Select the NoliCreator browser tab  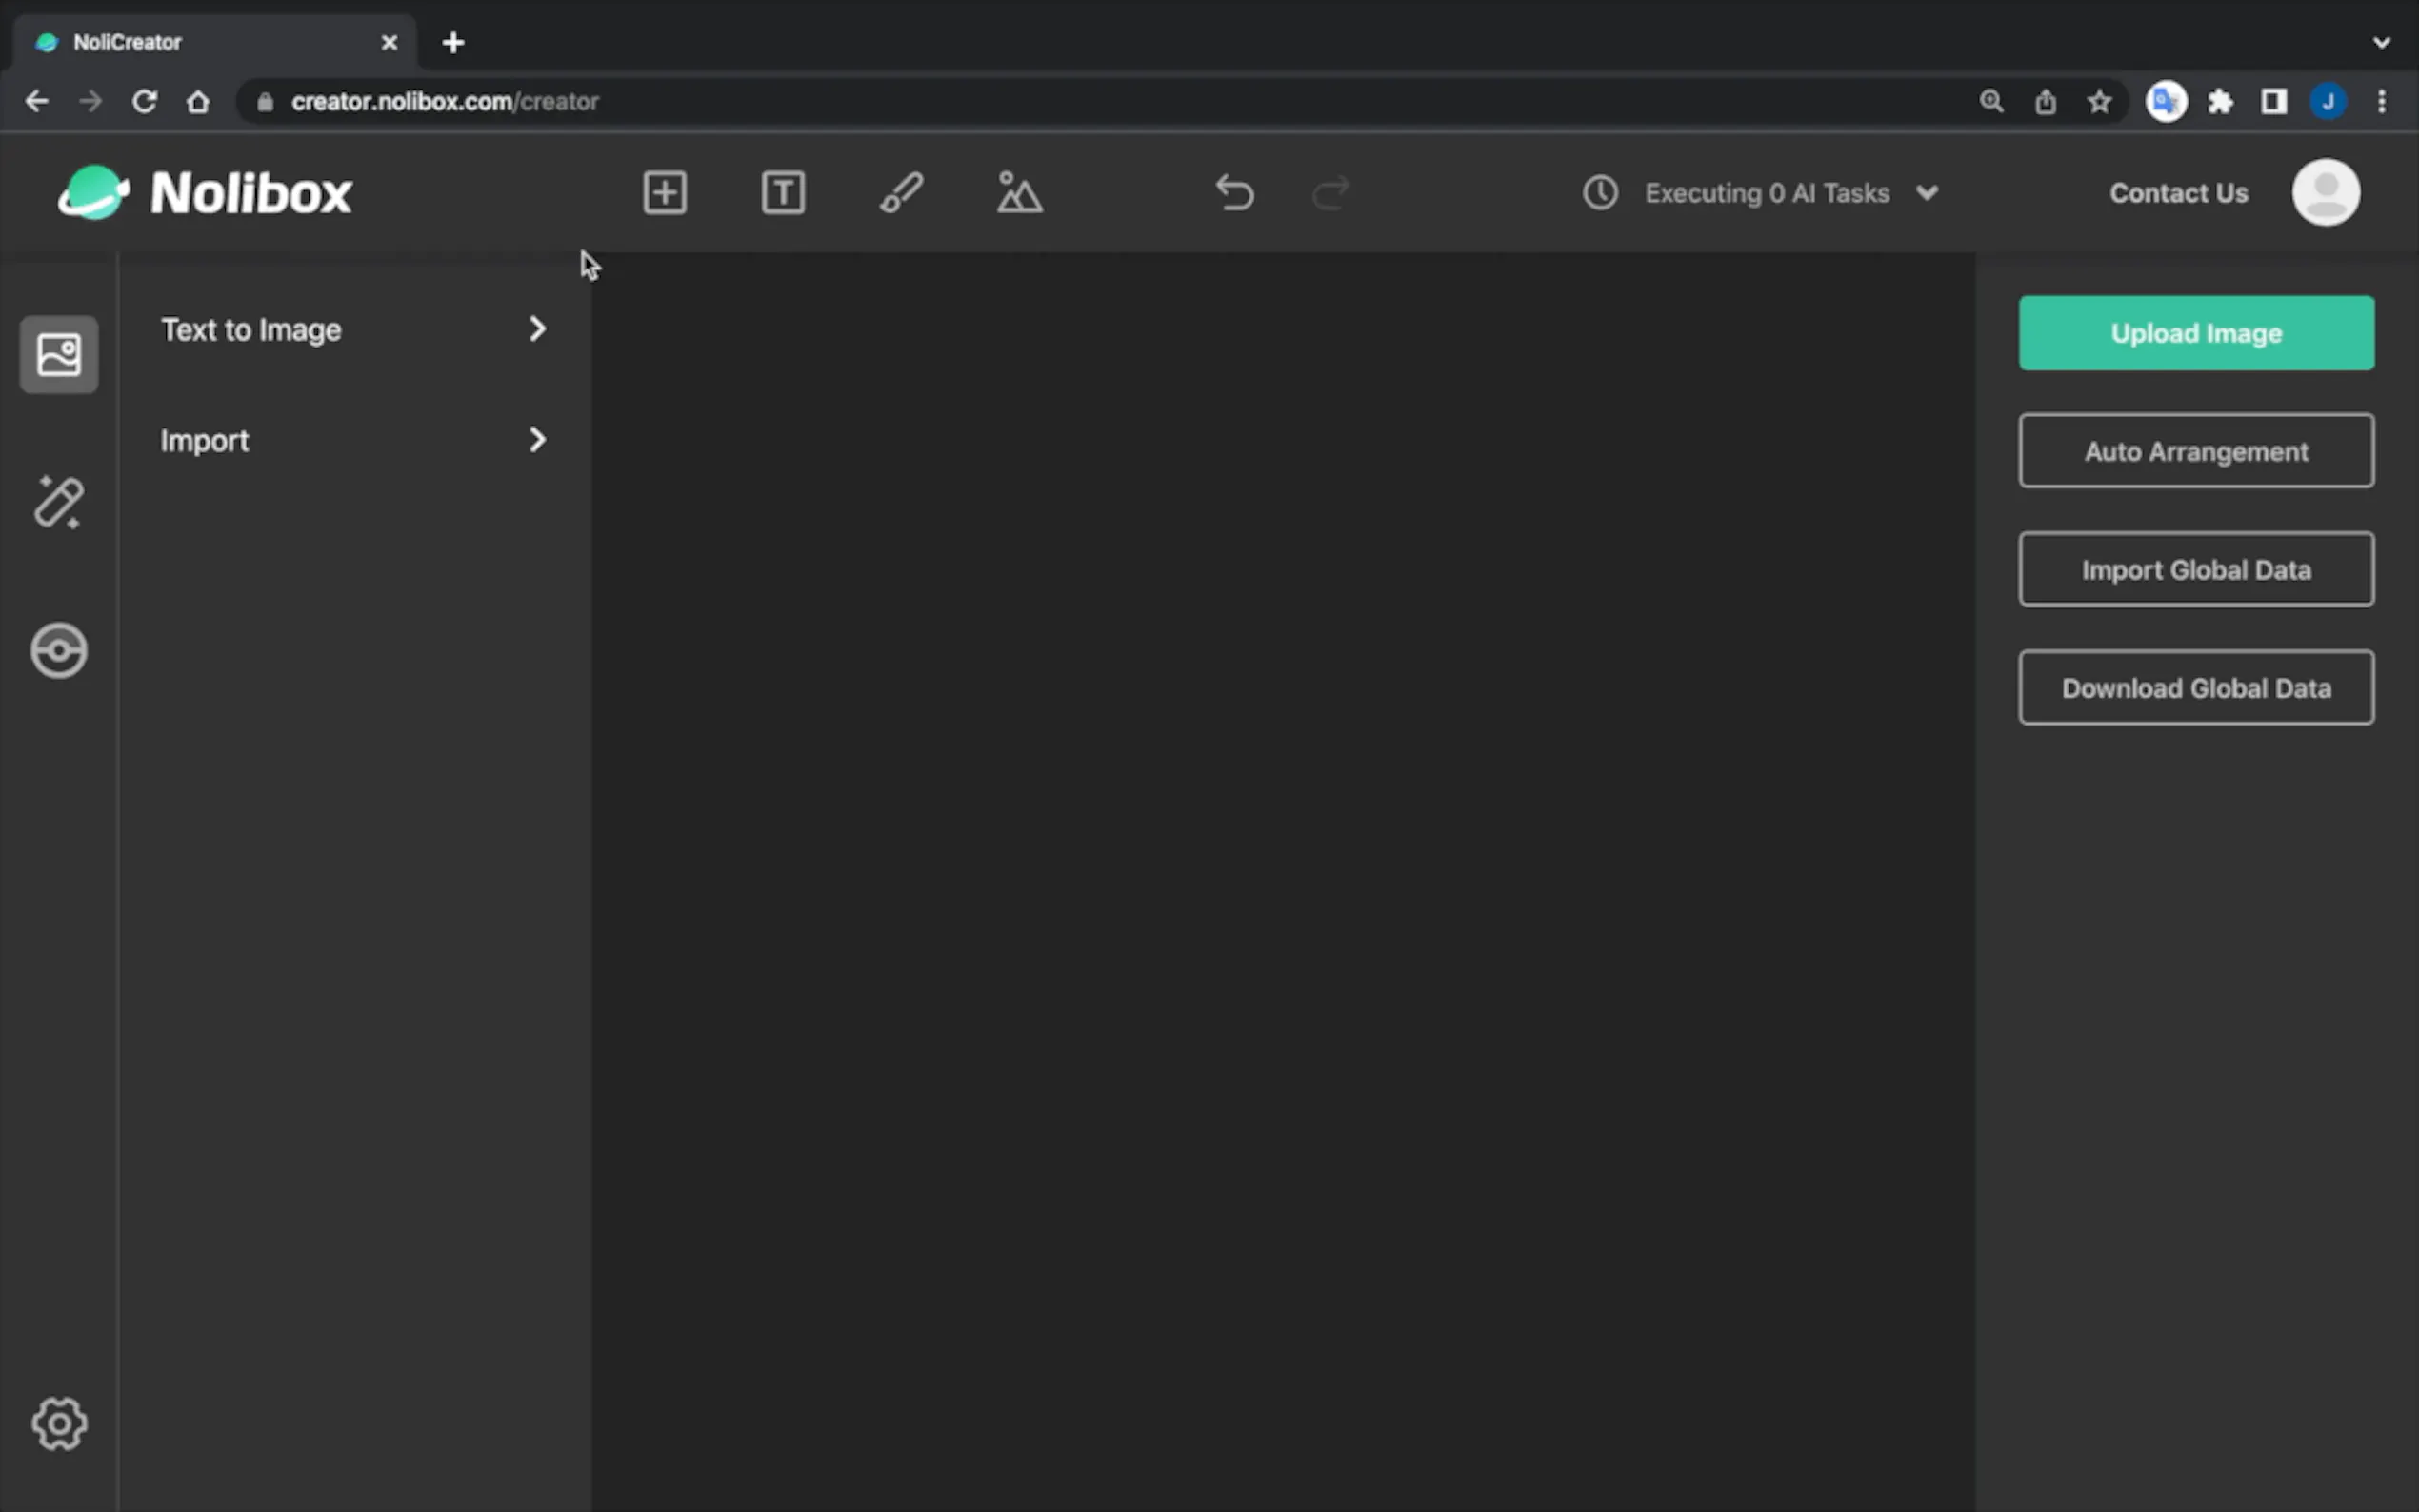pyautogui.click(x=200, y=42)
